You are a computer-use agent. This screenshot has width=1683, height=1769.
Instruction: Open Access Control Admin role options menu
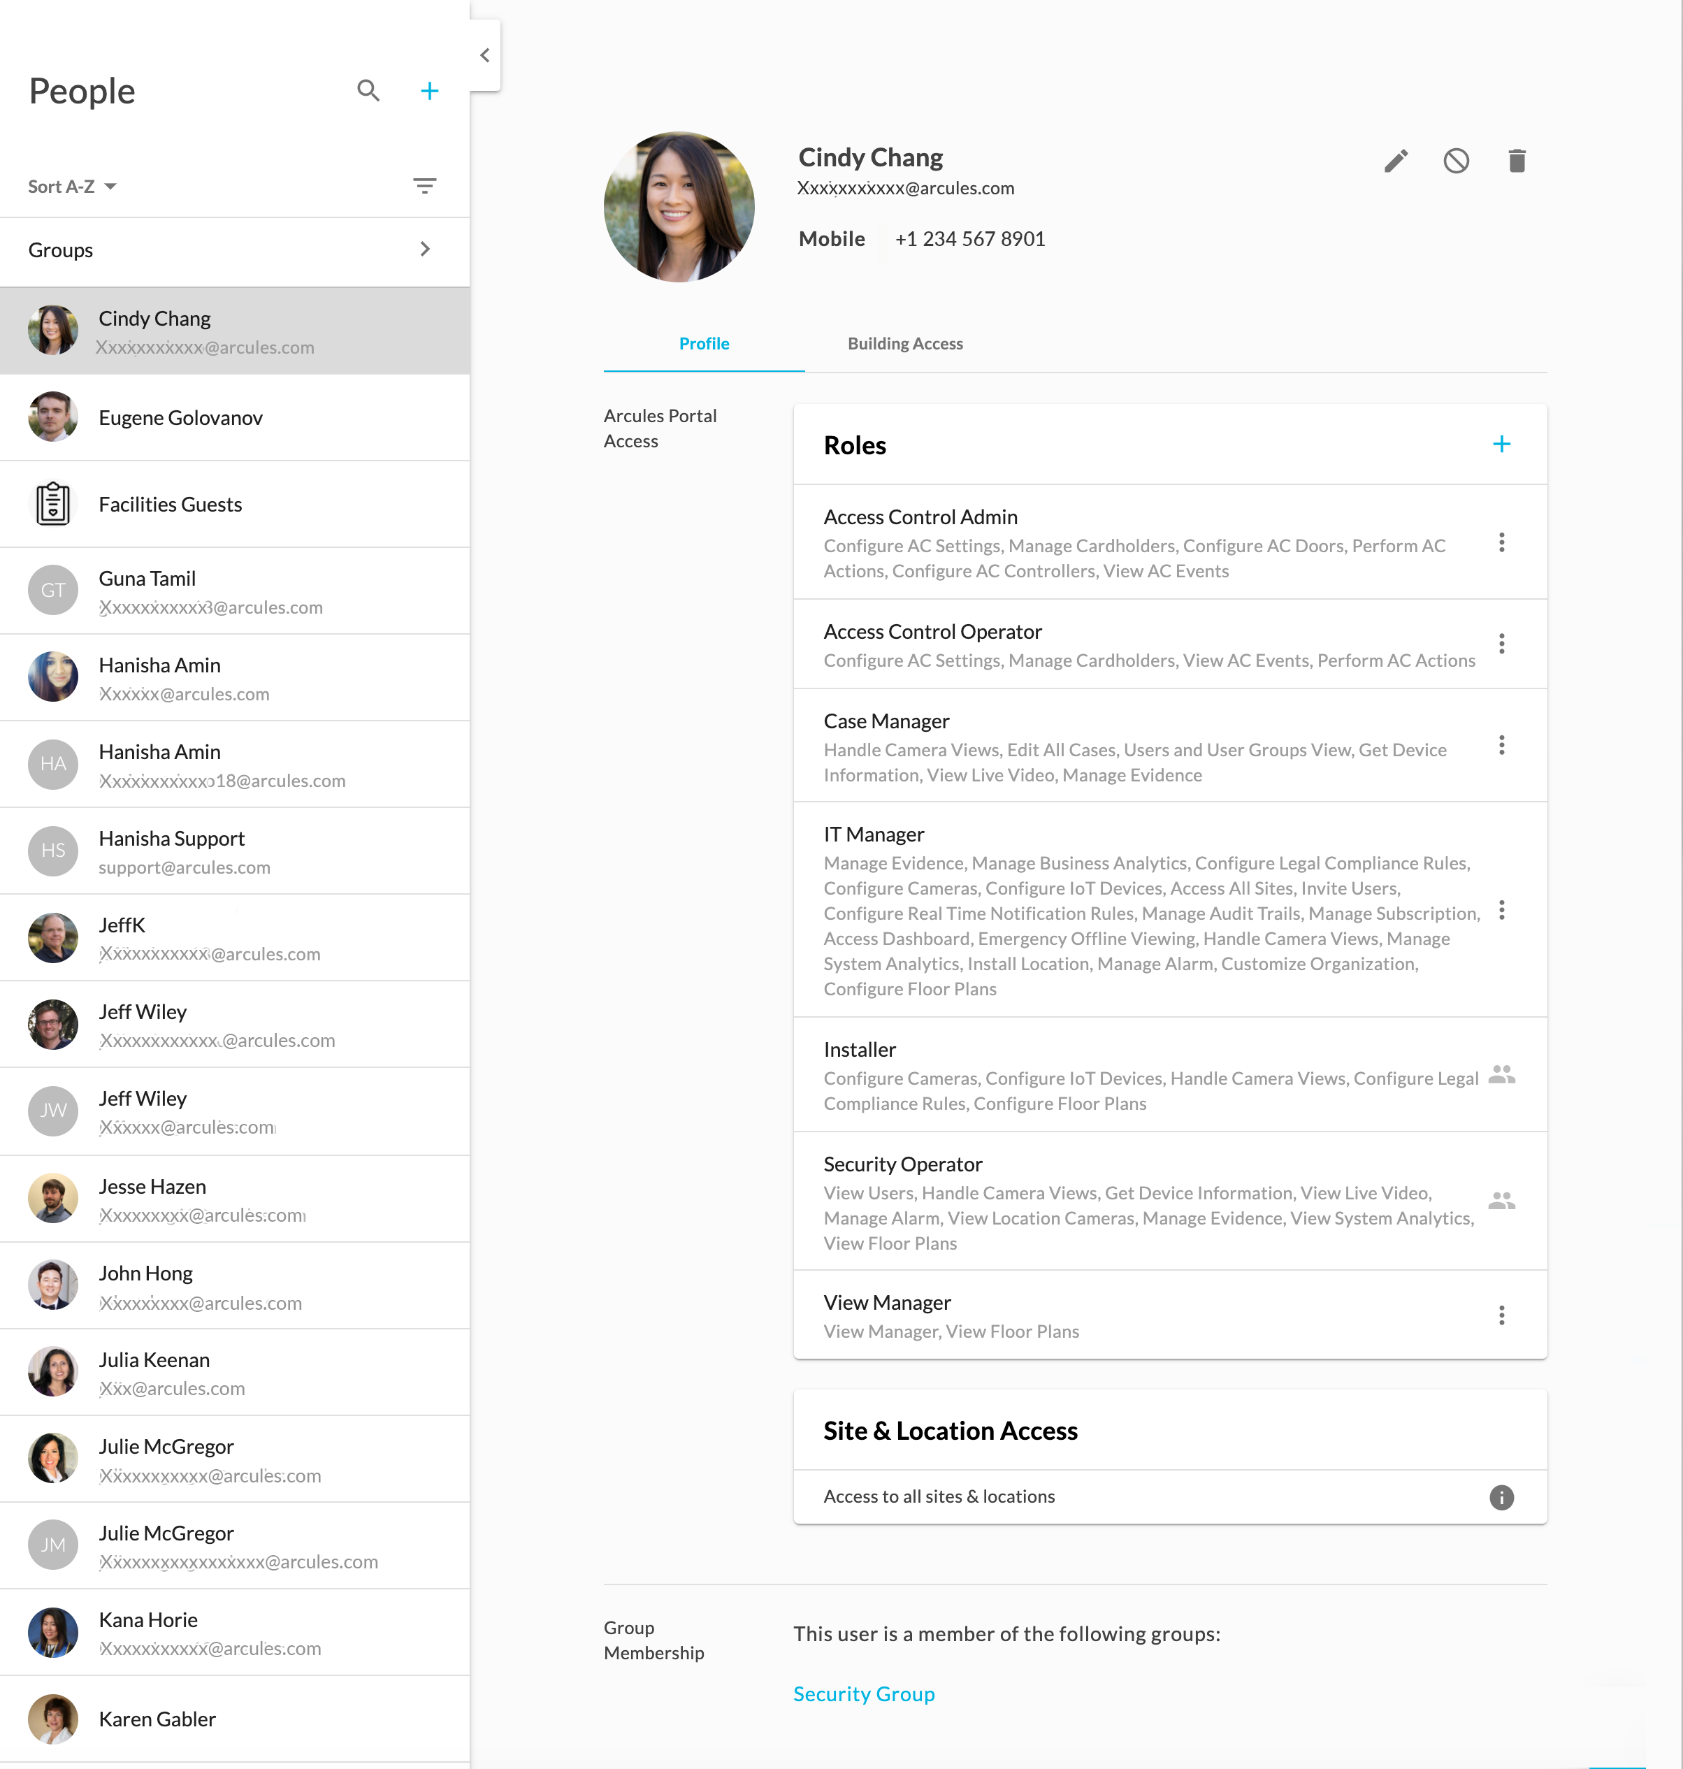click(x=1501, y=542)
